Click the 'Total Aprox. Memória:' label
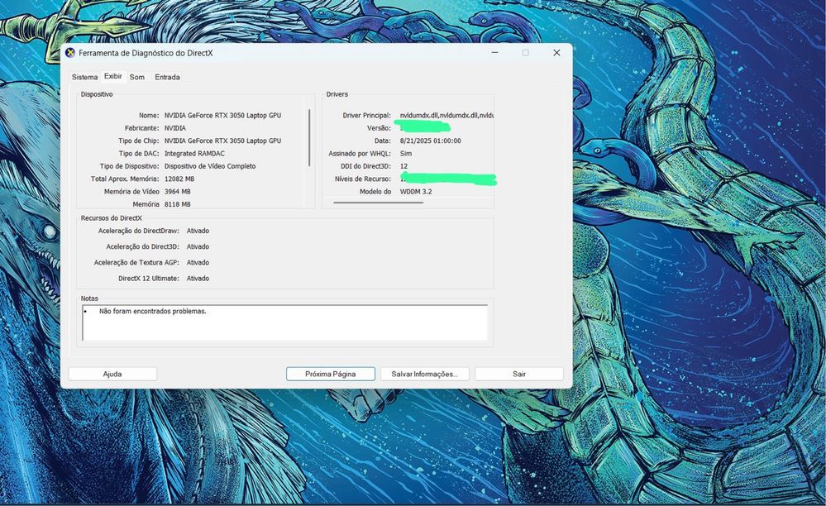 coord(125,179)
